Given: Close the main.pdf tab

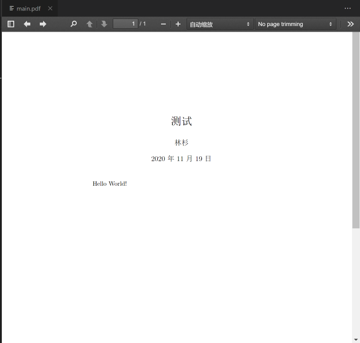Looking at the screenshot, I should click(x=50, y=9).
